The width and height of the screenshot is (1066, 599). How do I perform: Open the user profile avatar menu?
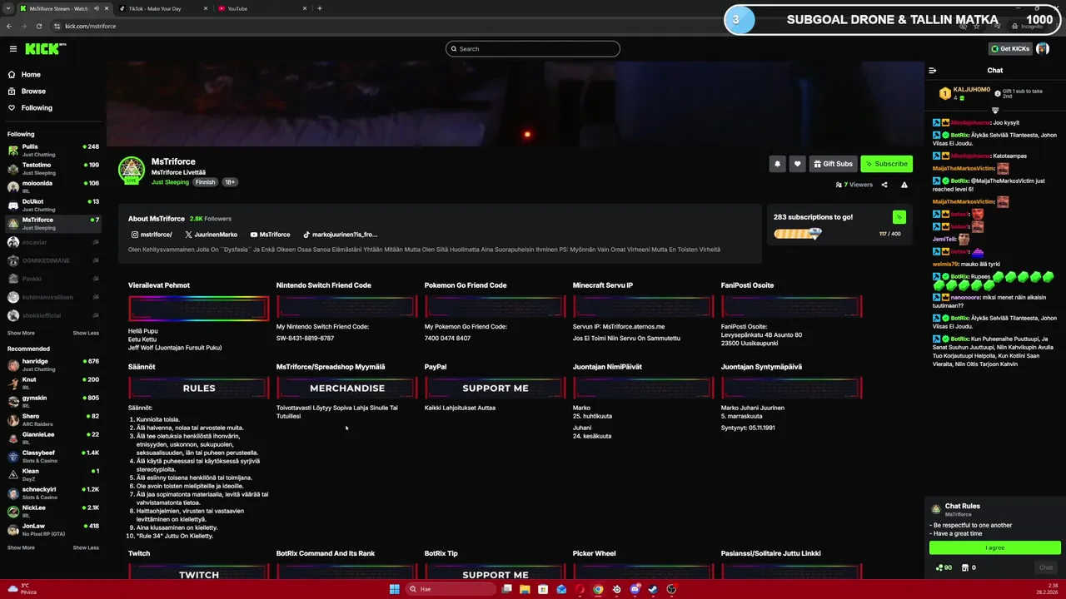1043,49
